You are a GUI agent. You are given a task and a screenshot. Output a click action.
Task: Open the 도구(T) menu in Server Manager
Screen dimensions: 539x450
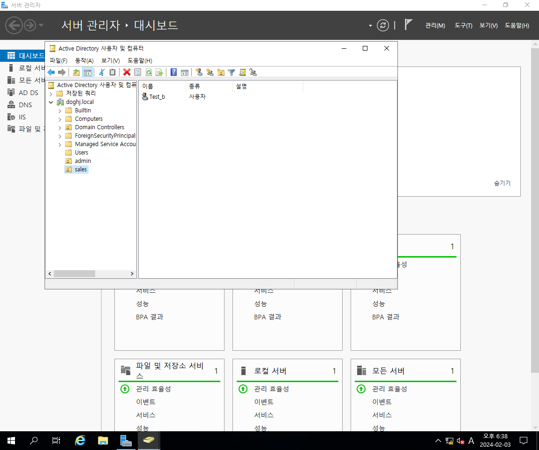point(464,25)
